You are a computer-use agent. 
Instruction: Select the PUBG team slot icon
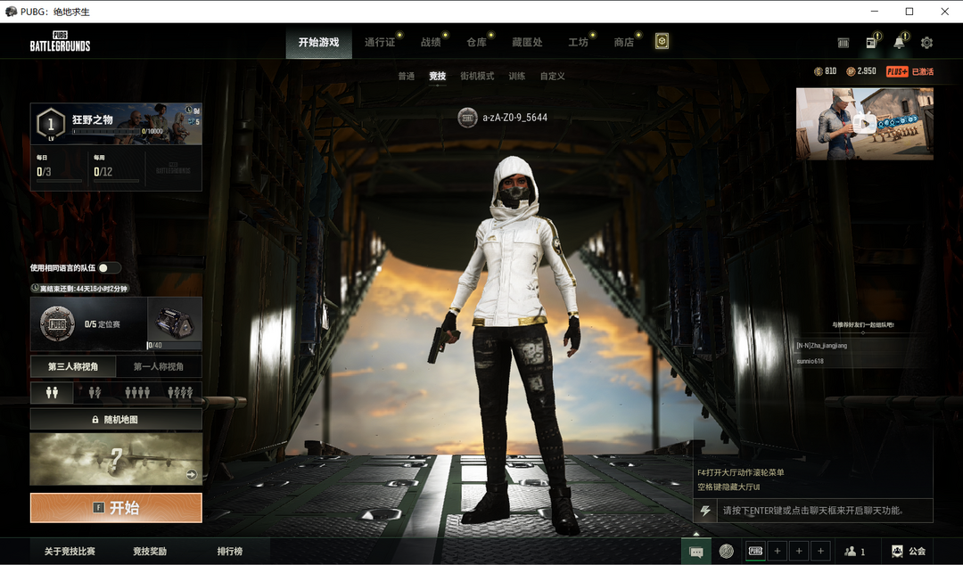coord(755,551)
